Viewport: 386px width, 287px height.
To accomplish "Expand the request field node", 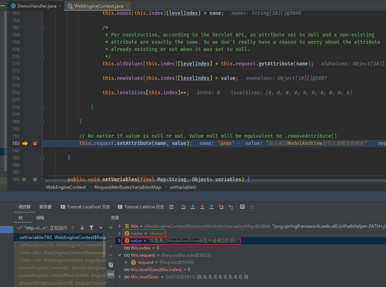I will tap(126, 262).
